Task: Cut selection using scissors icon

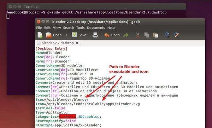Action: click(x=138, y=35)
